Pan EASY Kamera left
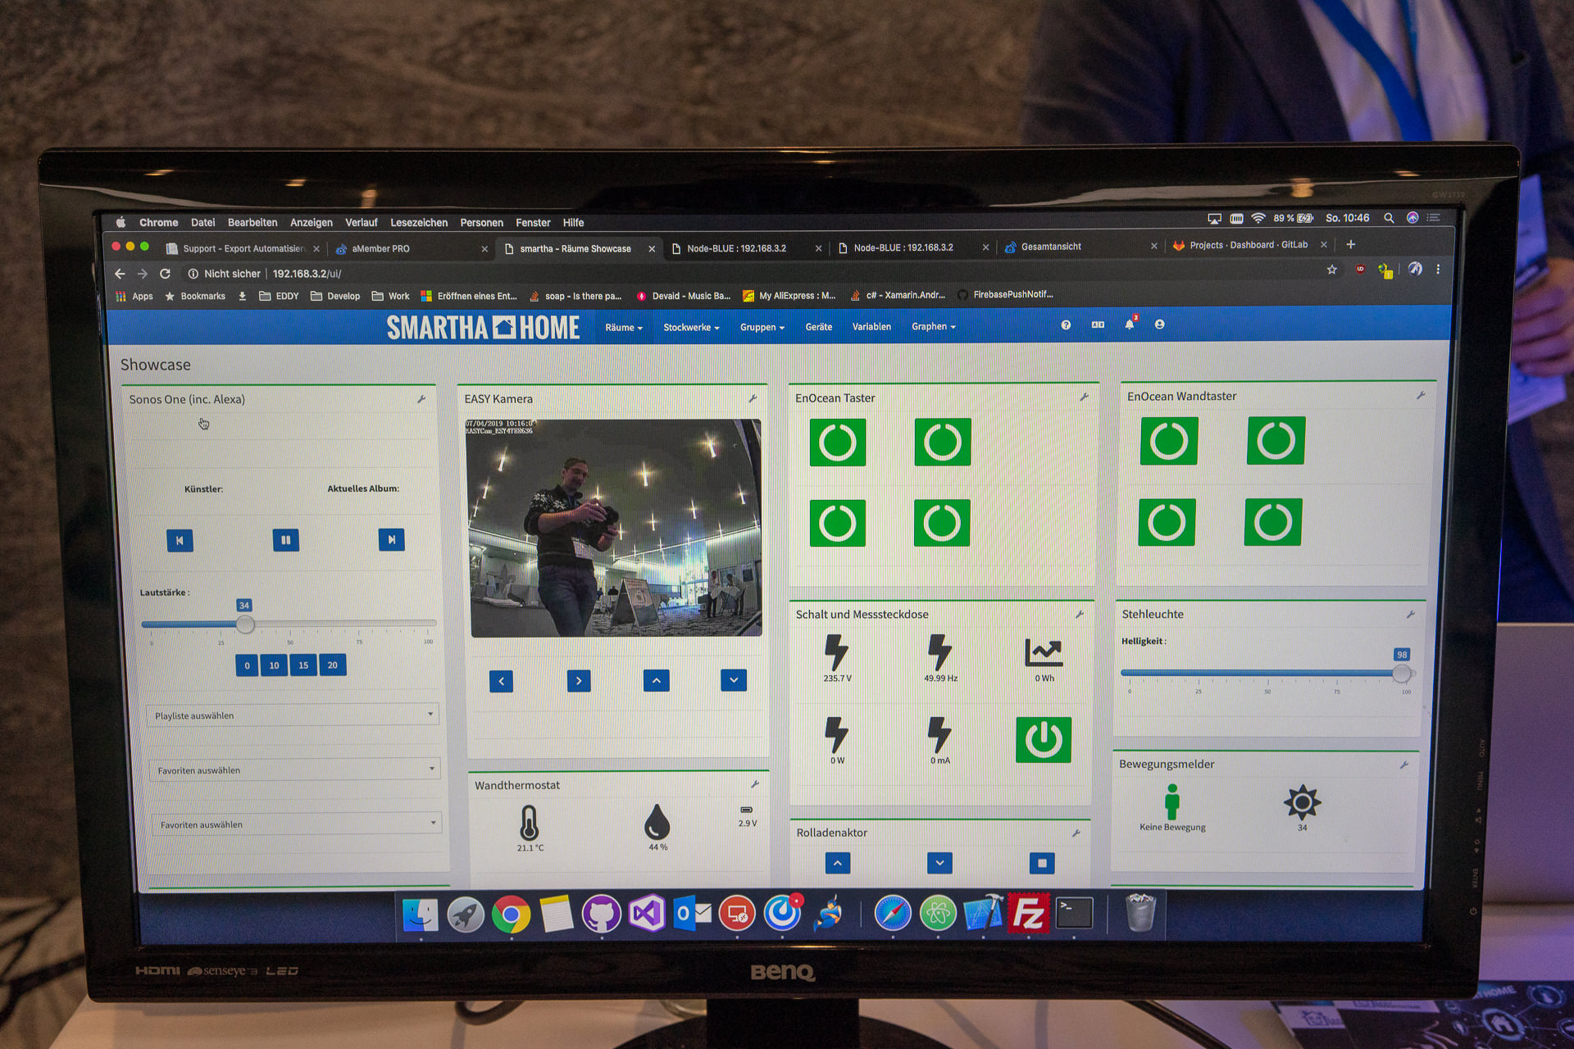Image resolution: width=1574 pixels, height=1049 pixels. [x=501, y=681]
